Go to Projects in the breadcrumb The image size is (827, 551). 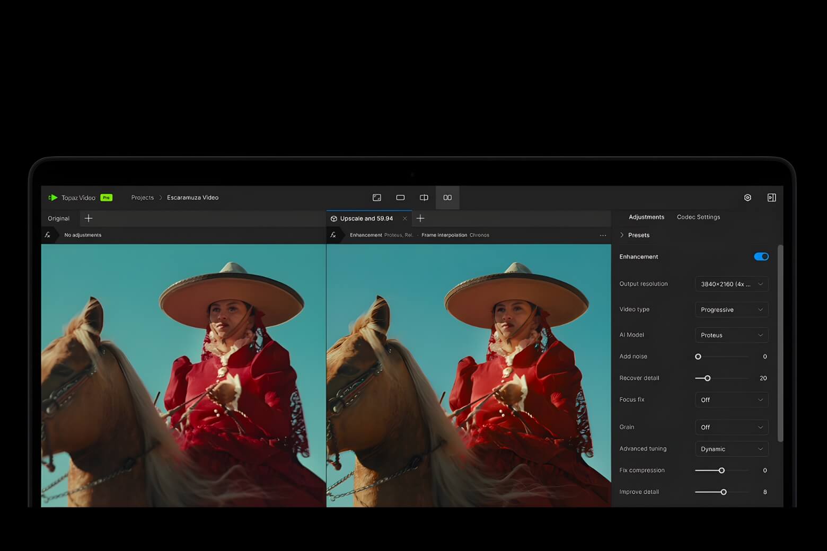142,198
